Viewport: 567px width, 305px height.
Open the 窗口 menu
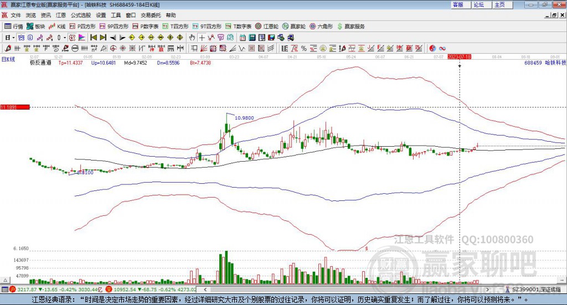[x=131, y=15]
